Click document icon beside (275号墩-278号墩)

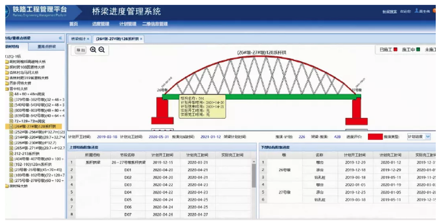[12, 180]
